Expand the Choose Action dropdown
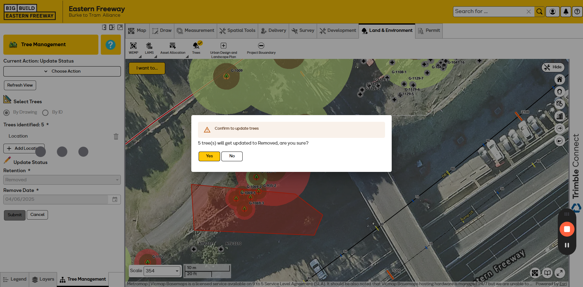Screen dimensions: 583x287 tap(62, 71)
